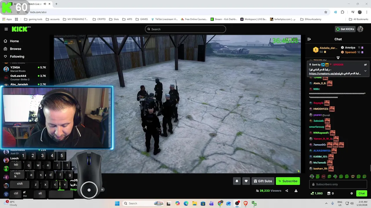The height and width of the screenshot is (208, 371).
Task: Open chat settings gear icon
Action: pos(352,193)
